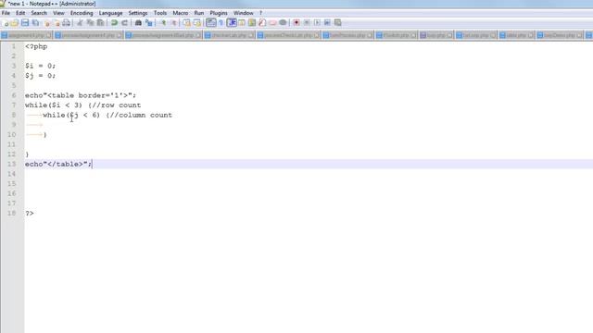
Task: Open the Plugins menu
Action: 219,13
